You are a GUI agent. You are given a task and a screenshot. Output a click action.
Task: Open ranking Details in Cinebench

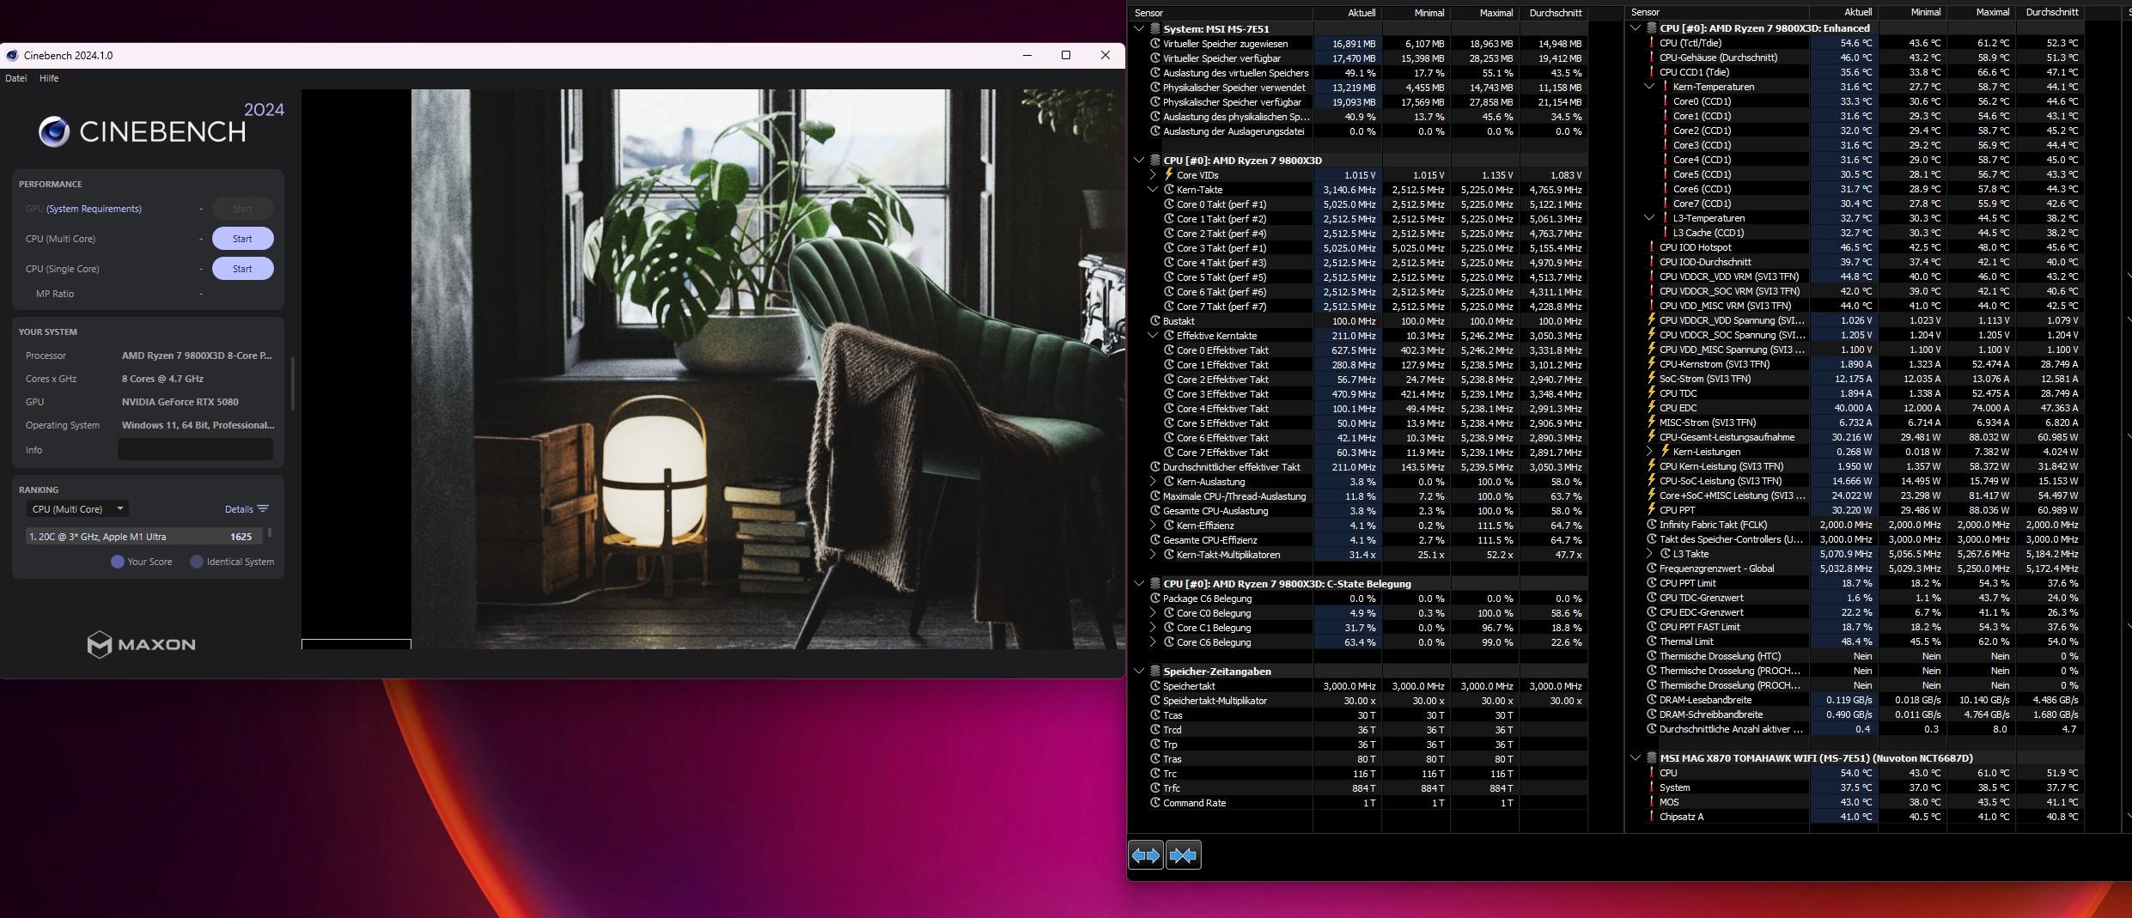(x=247, y=509)
